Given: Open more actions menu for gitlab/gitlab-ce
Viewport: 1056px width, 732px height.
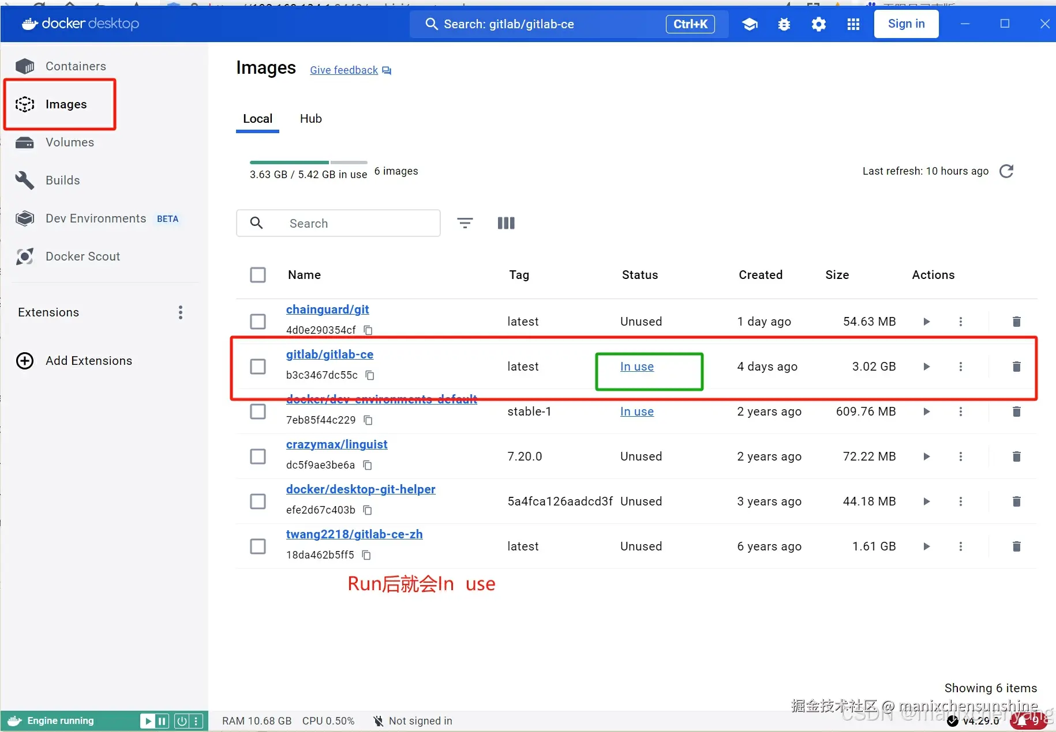Looking at the screenshot, I should [x=961, y=367].
